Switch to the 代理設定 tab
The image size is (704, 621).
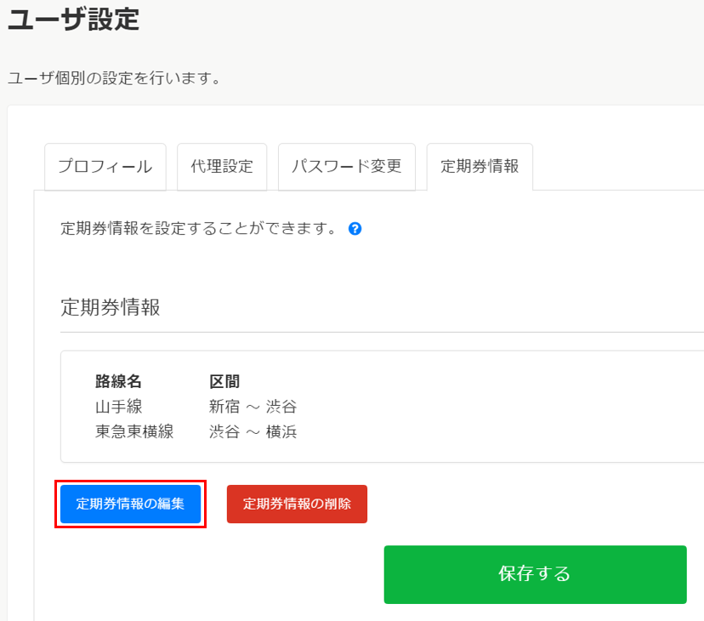(x=222, y=167)
